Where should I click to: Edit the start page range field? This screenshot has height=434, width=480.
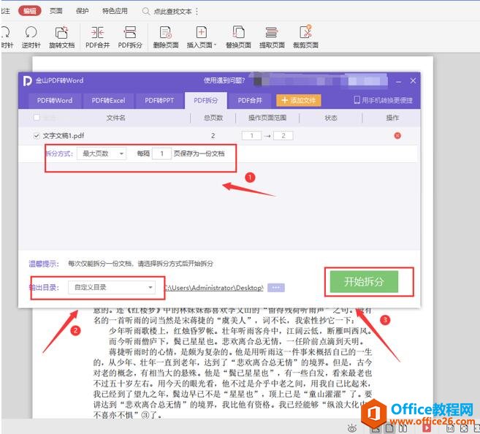click(251, 136)
